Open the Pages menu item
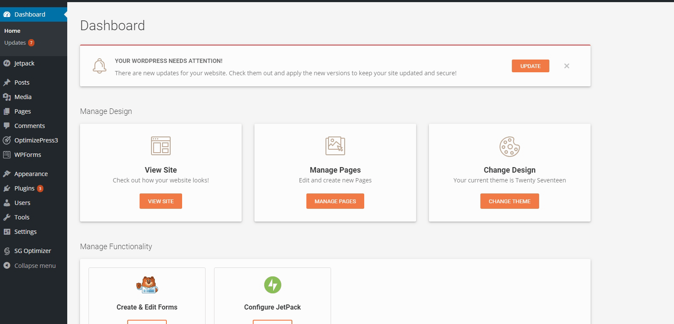Viewport: 674px width, 324px height. click(34, 111)
